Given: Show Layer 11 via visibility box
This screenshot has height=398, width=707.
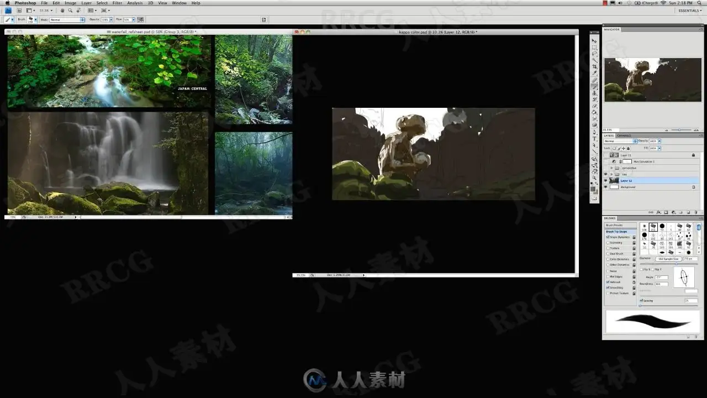Looking at the screenshot, I should (606, 155).
